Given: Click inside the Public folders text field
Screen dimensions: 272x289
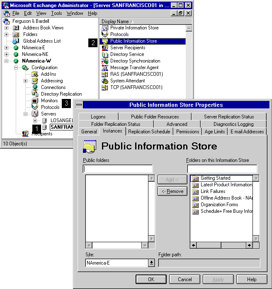Looking at the screenshot, I should tap(118, 169).
